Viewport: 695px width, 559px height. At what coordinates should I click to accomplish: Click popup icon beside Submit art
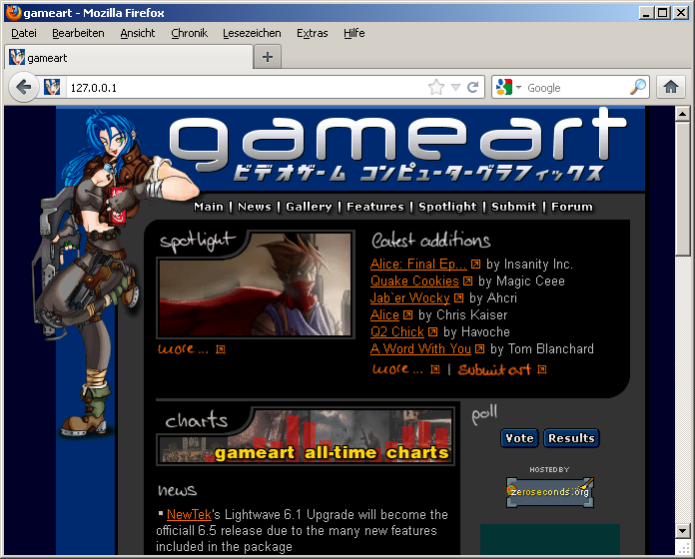541,369
